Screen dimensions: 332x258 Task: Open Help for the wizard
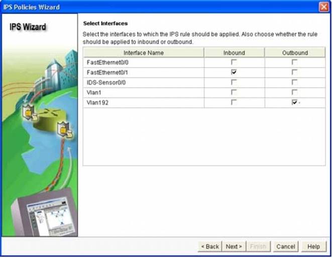click(313, 246)
